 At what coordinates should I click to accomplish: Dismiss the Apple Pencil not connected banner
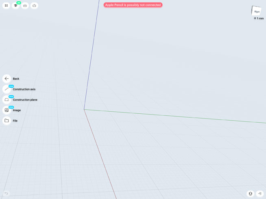point(133,5)
